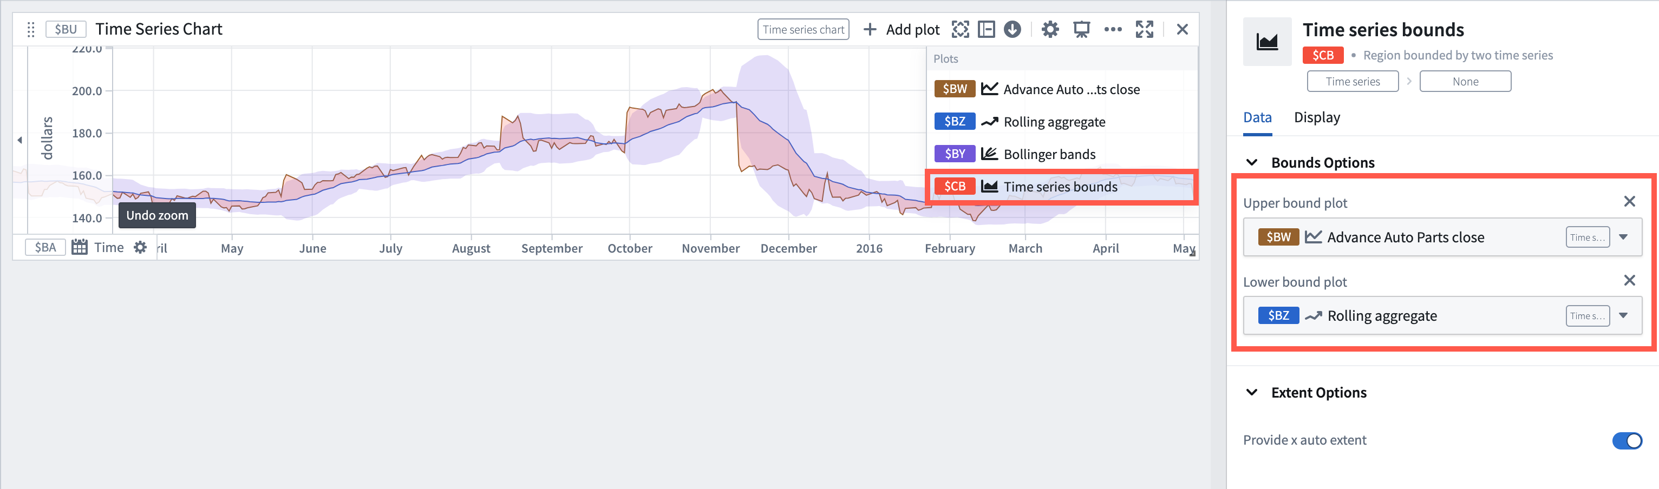
Task: Open the three-dot more options menu
Action: pos(1113,30)
